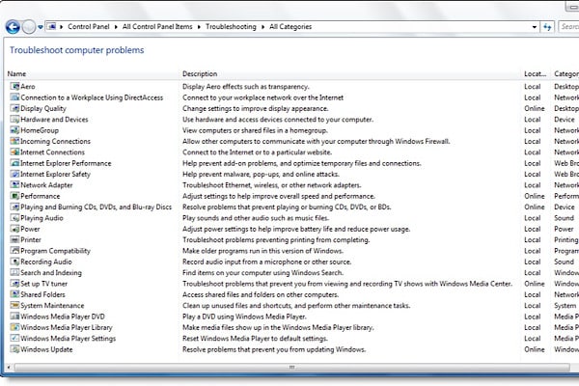This screenshot has width=579, height=386.
Task: Click the horizontal scrollbar thumb
Action: tap(291, 367)
